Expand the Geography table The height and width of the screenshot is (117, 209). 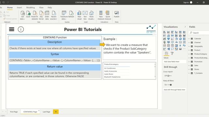pos(189,46)
